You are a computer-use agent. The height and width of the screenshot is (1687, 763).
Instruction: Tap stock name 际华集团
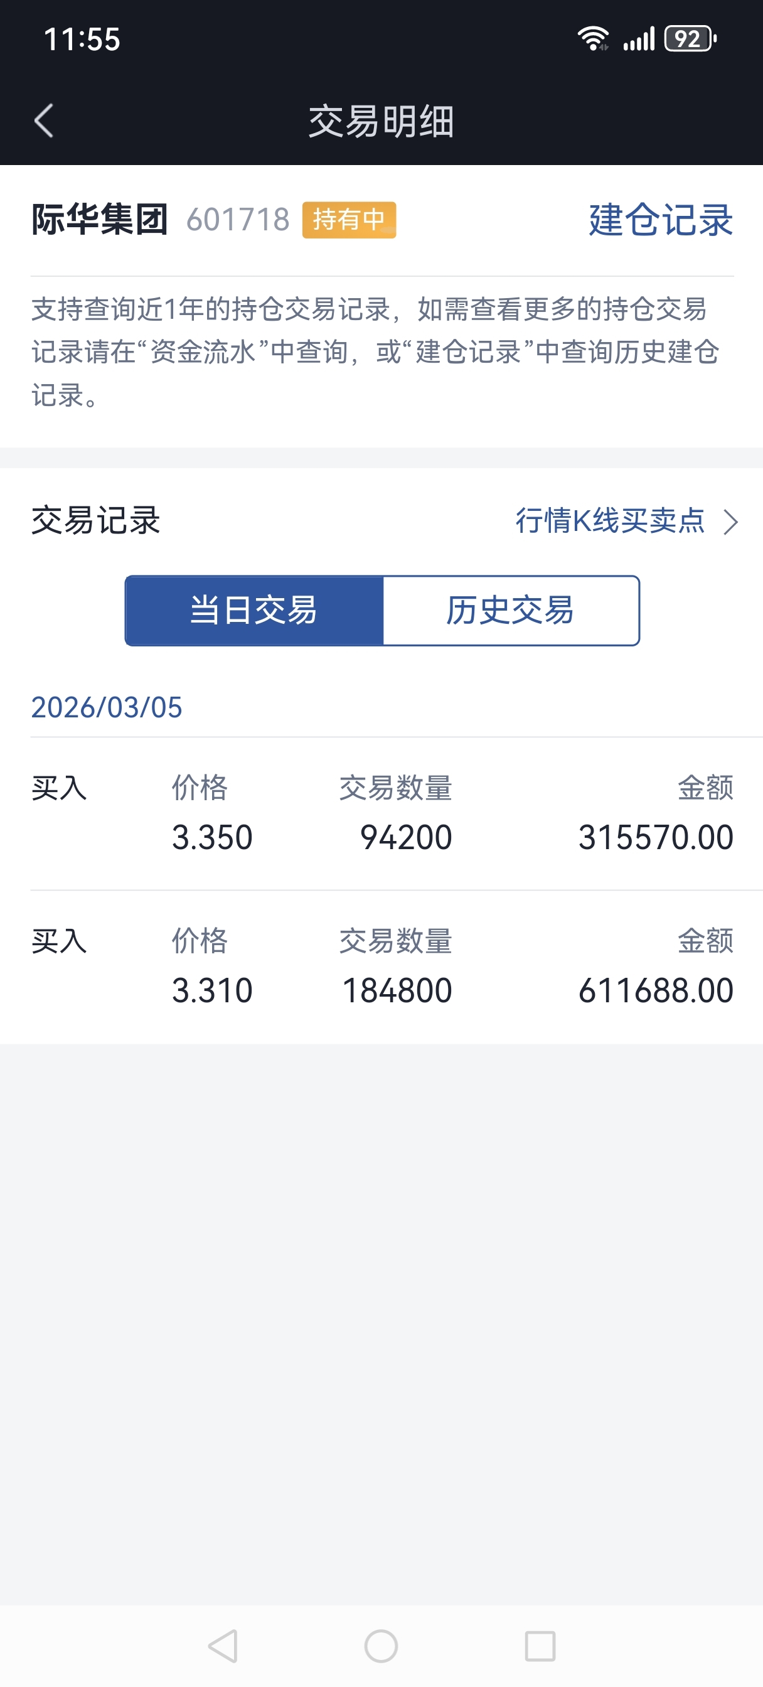coord(100,220)
